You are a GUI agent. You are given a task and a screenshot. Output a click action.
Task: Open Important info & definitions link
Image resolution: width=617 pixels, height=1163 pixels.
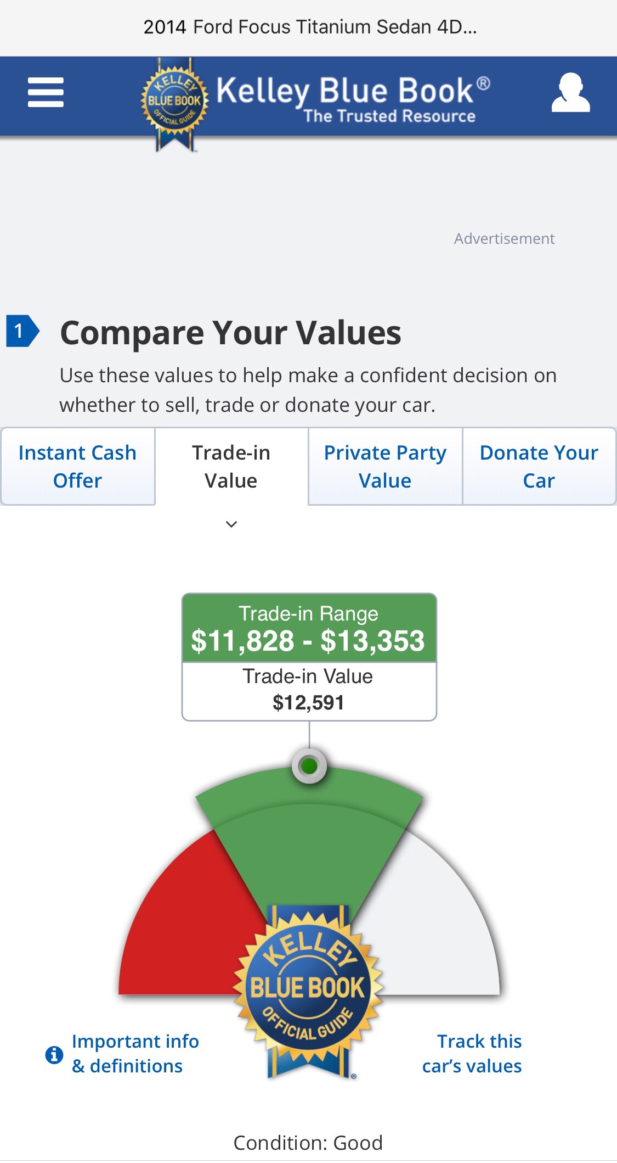tap(135, 1053)
